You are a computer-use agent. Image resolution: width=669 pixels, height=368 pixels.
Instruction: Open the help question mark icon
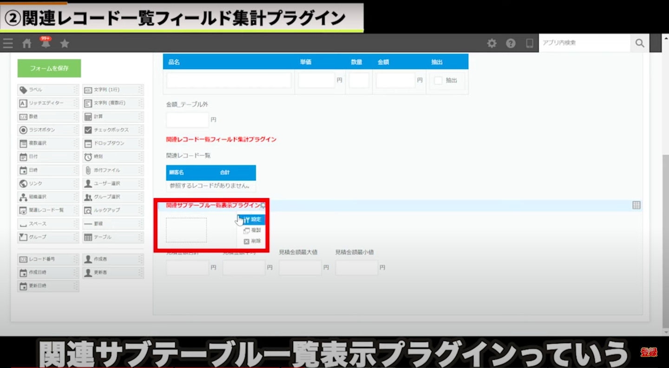point(511,43)
